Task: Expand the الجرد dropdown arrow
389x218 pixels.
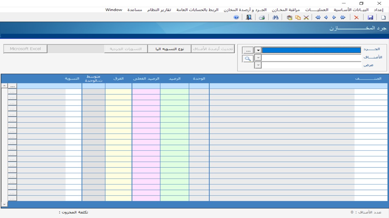Action: 258,50
